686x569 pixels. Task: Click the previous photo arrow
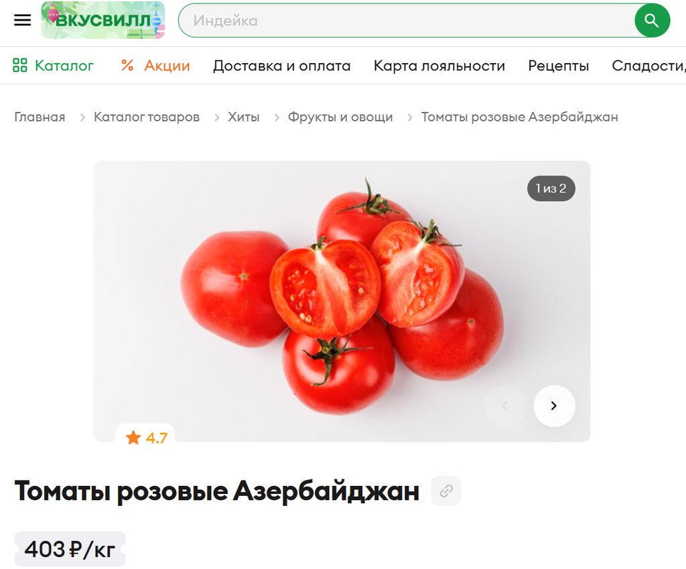click(x=505, y=405)
